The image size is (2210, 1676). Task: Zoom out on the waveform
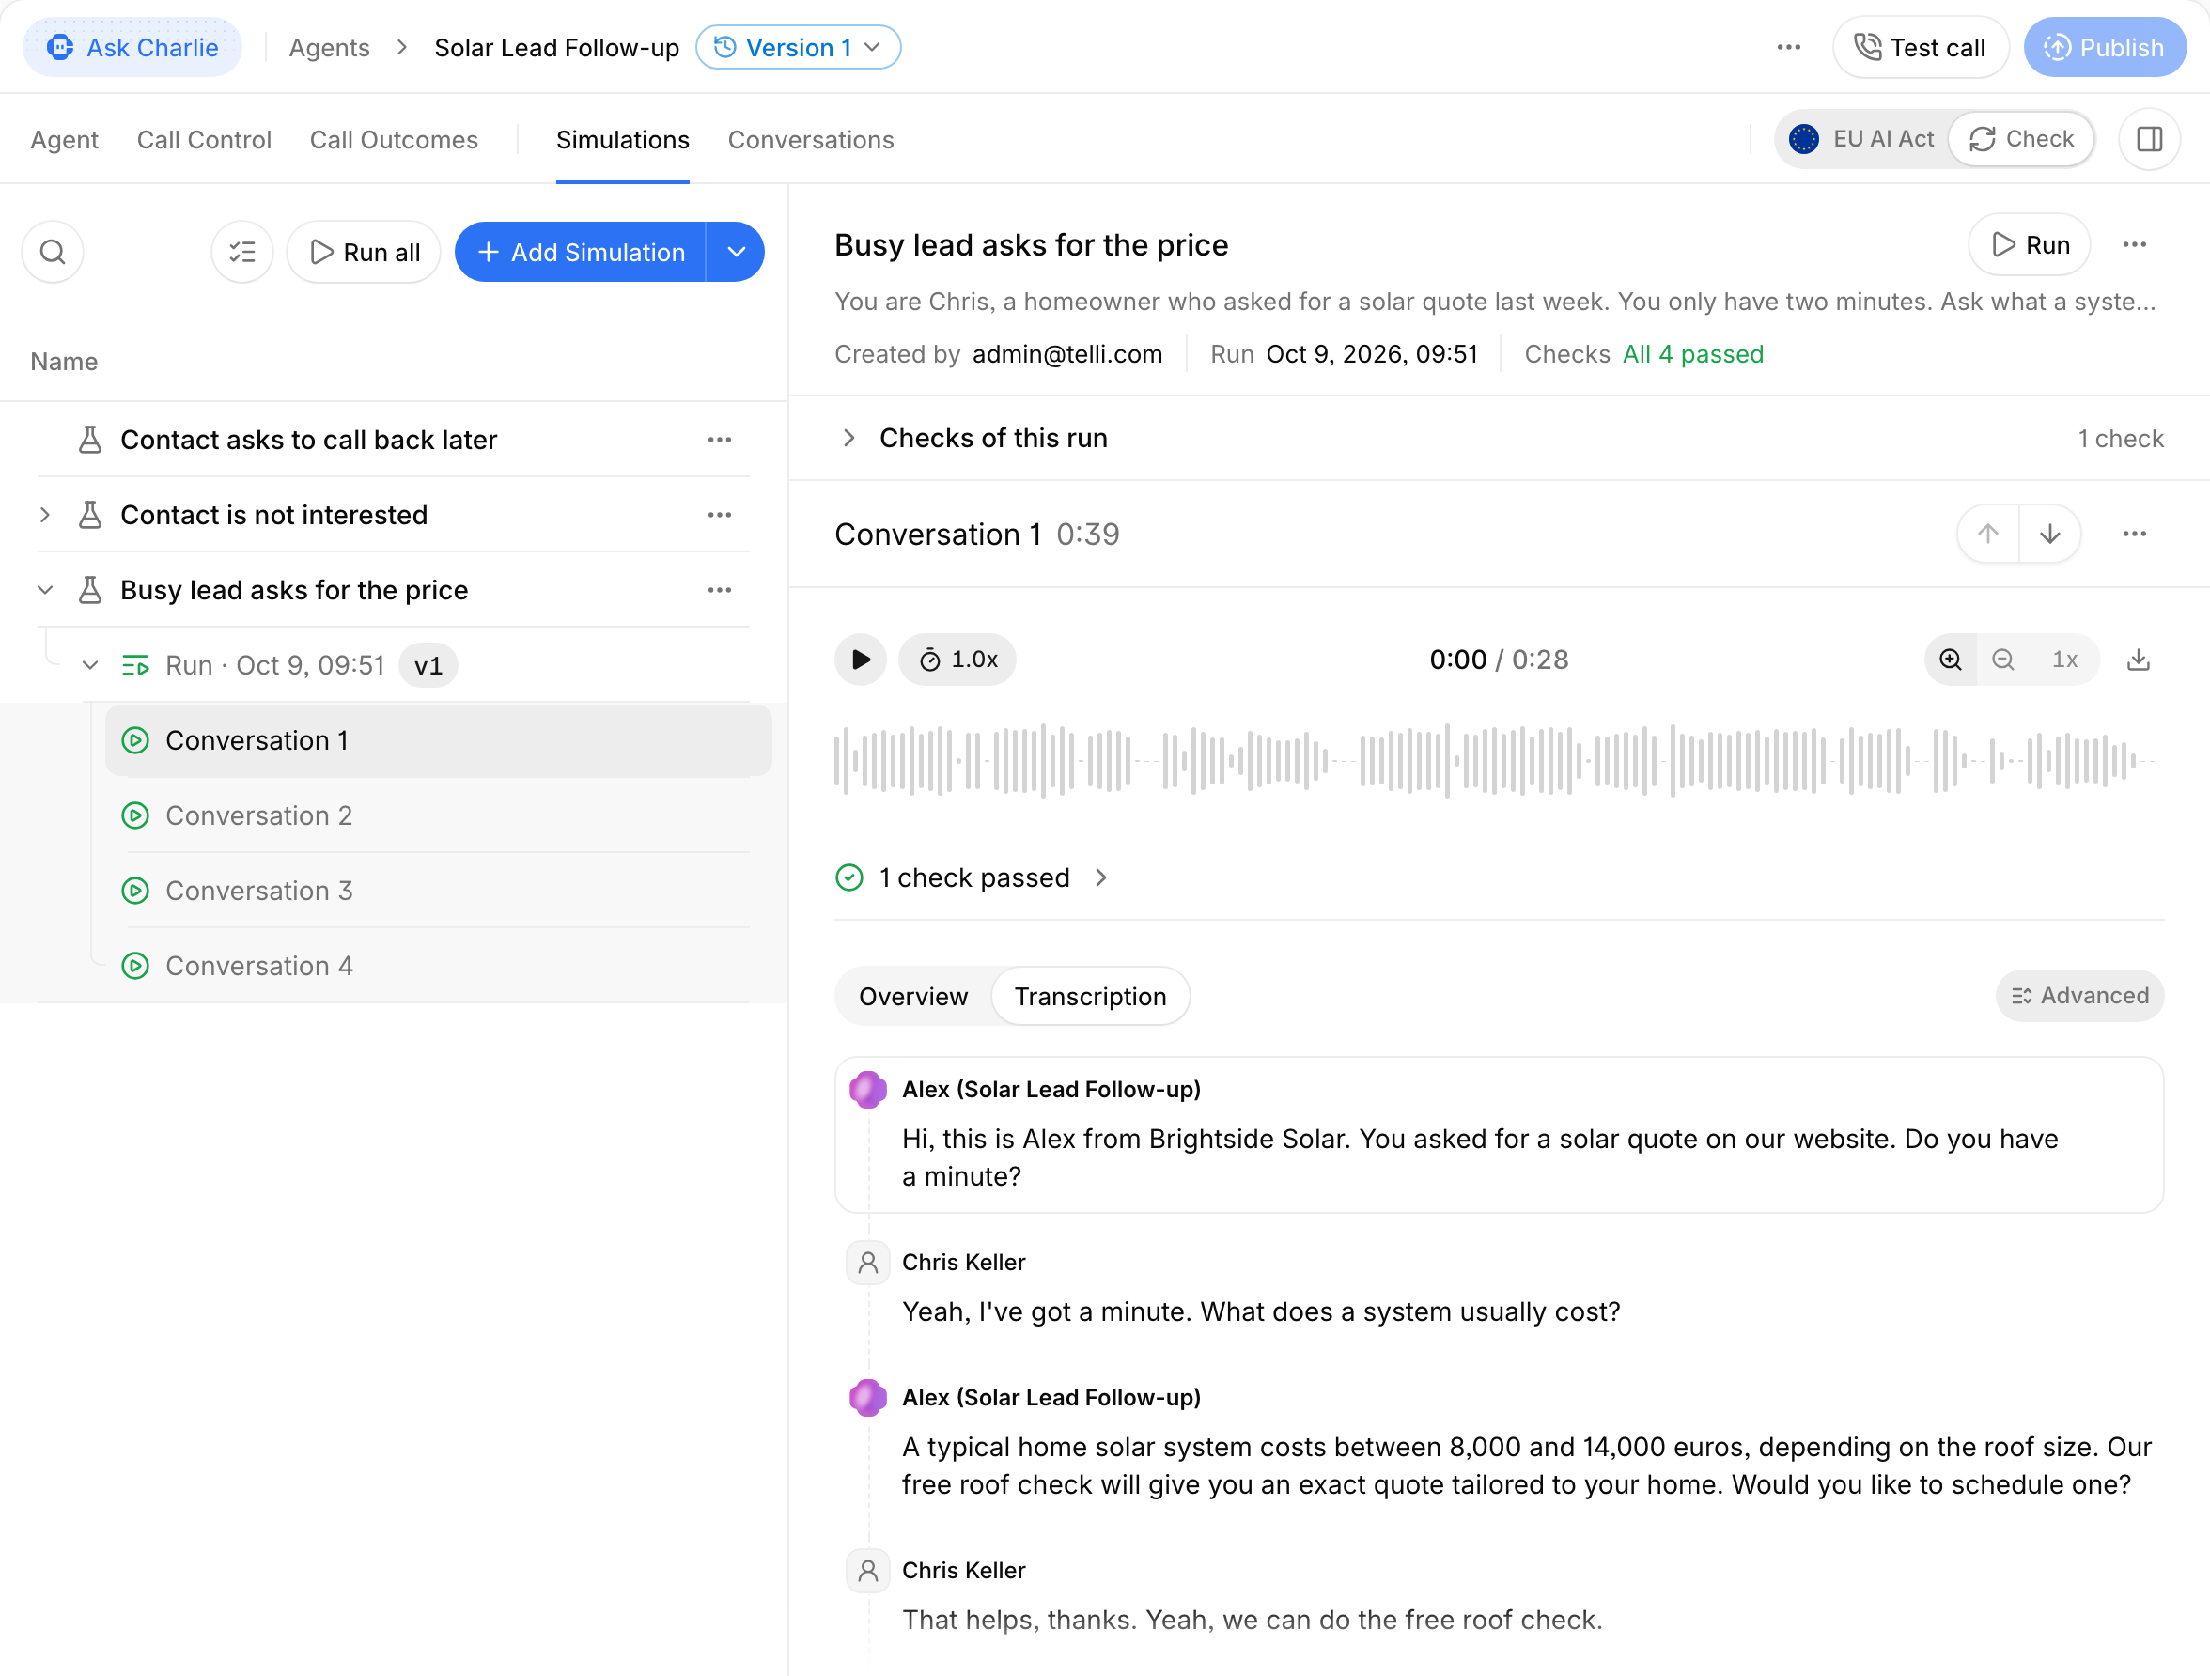[x=2003, y=660]
